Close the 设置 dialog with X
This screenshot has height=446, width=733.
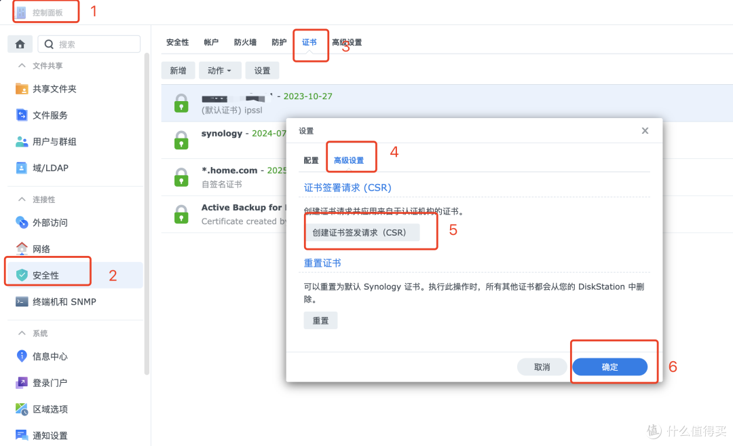point(645,131)
